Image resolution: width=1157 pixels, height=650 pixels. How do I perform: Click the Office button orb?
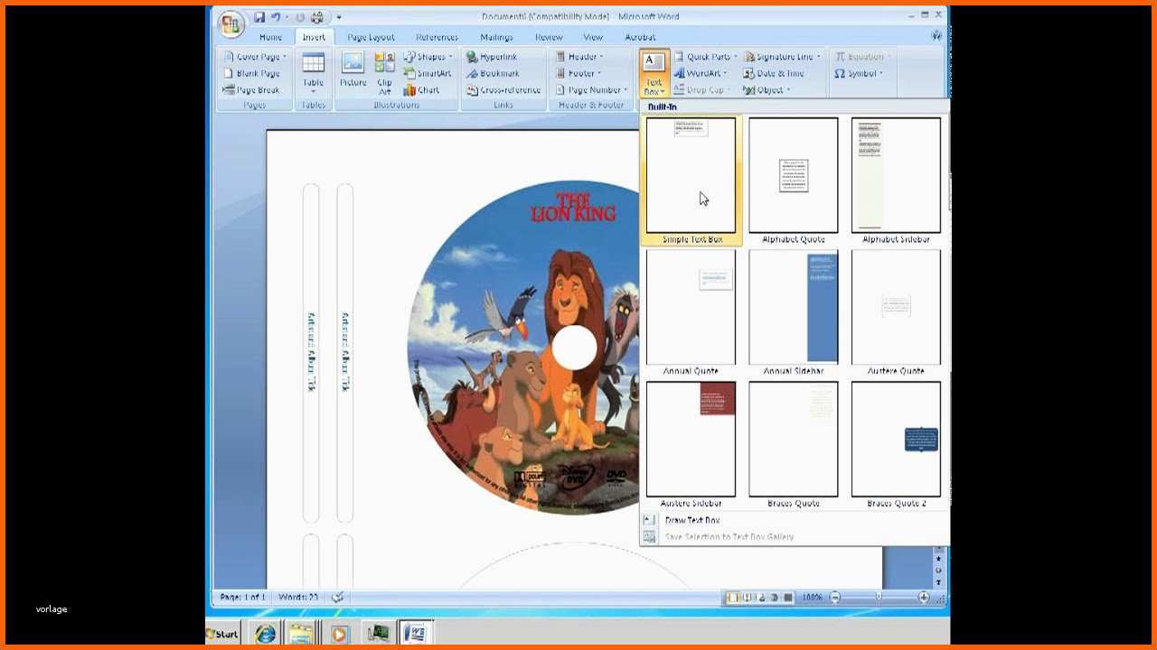231,23
